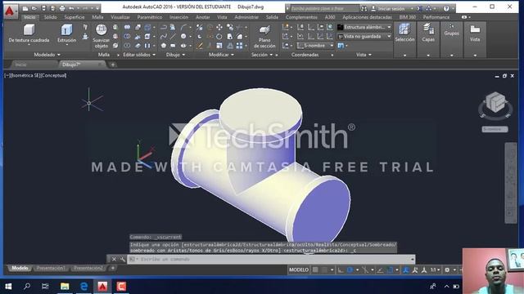
Task: Expand the Vista ribbon panel title
Action: [x=364, y=55]
